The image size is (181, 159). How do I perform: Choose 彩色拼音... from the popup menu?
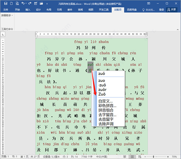coord(107,106)
